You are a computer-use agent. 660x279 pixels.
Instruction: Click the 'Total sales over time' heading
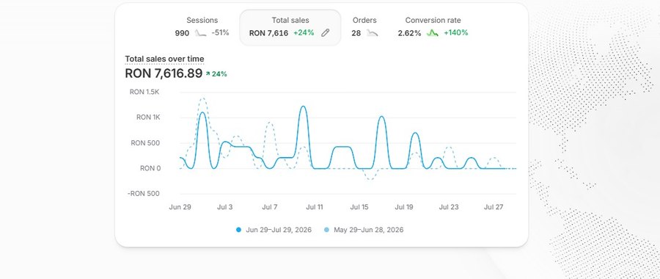164,59
